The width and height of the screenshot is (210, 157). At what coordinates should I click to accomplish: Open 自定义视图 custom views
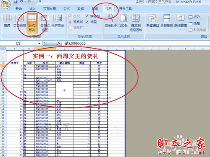pos(45,23)
